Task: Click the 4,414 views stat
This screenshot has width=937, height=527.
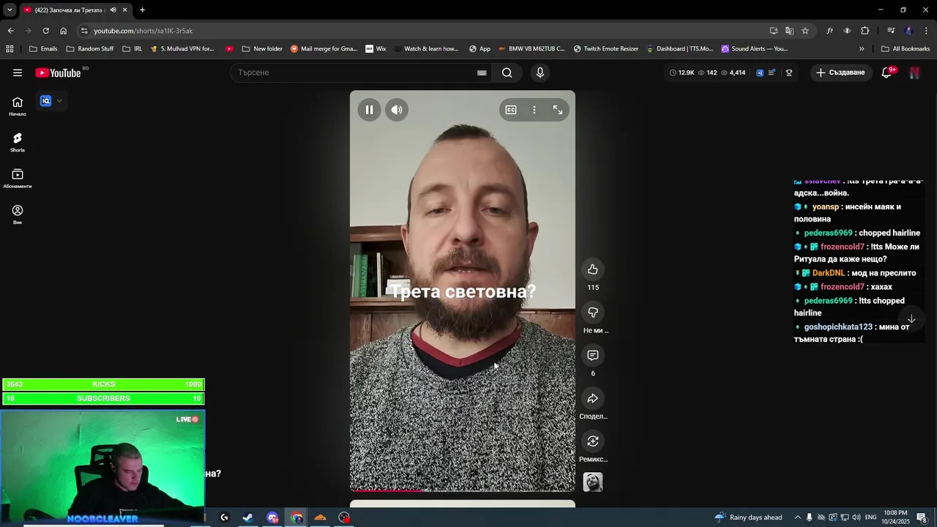Action: pyautogui.click(x=733, y=72)
